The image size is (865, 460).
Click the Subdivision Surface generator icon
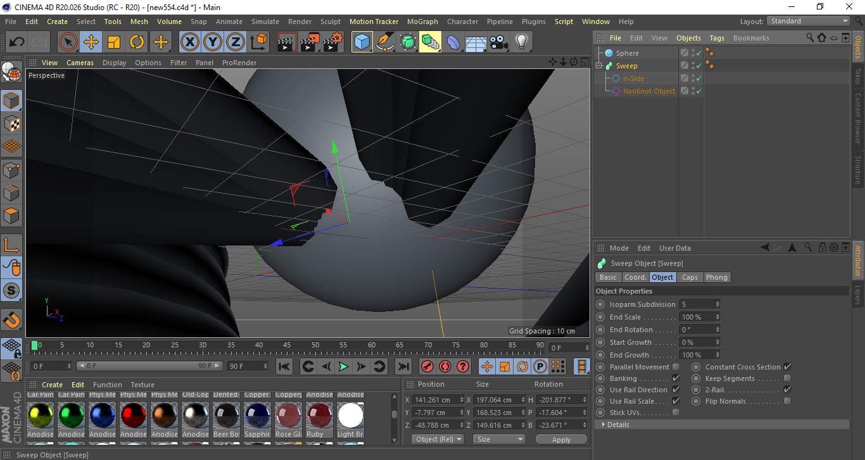[408, 42]
